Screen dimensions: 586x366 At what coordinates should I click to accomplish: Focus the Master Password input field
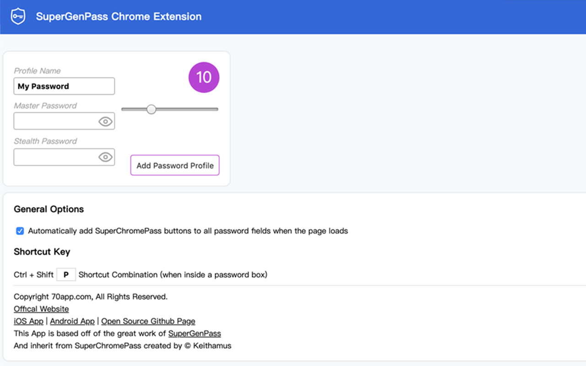[x=55, y=121]
